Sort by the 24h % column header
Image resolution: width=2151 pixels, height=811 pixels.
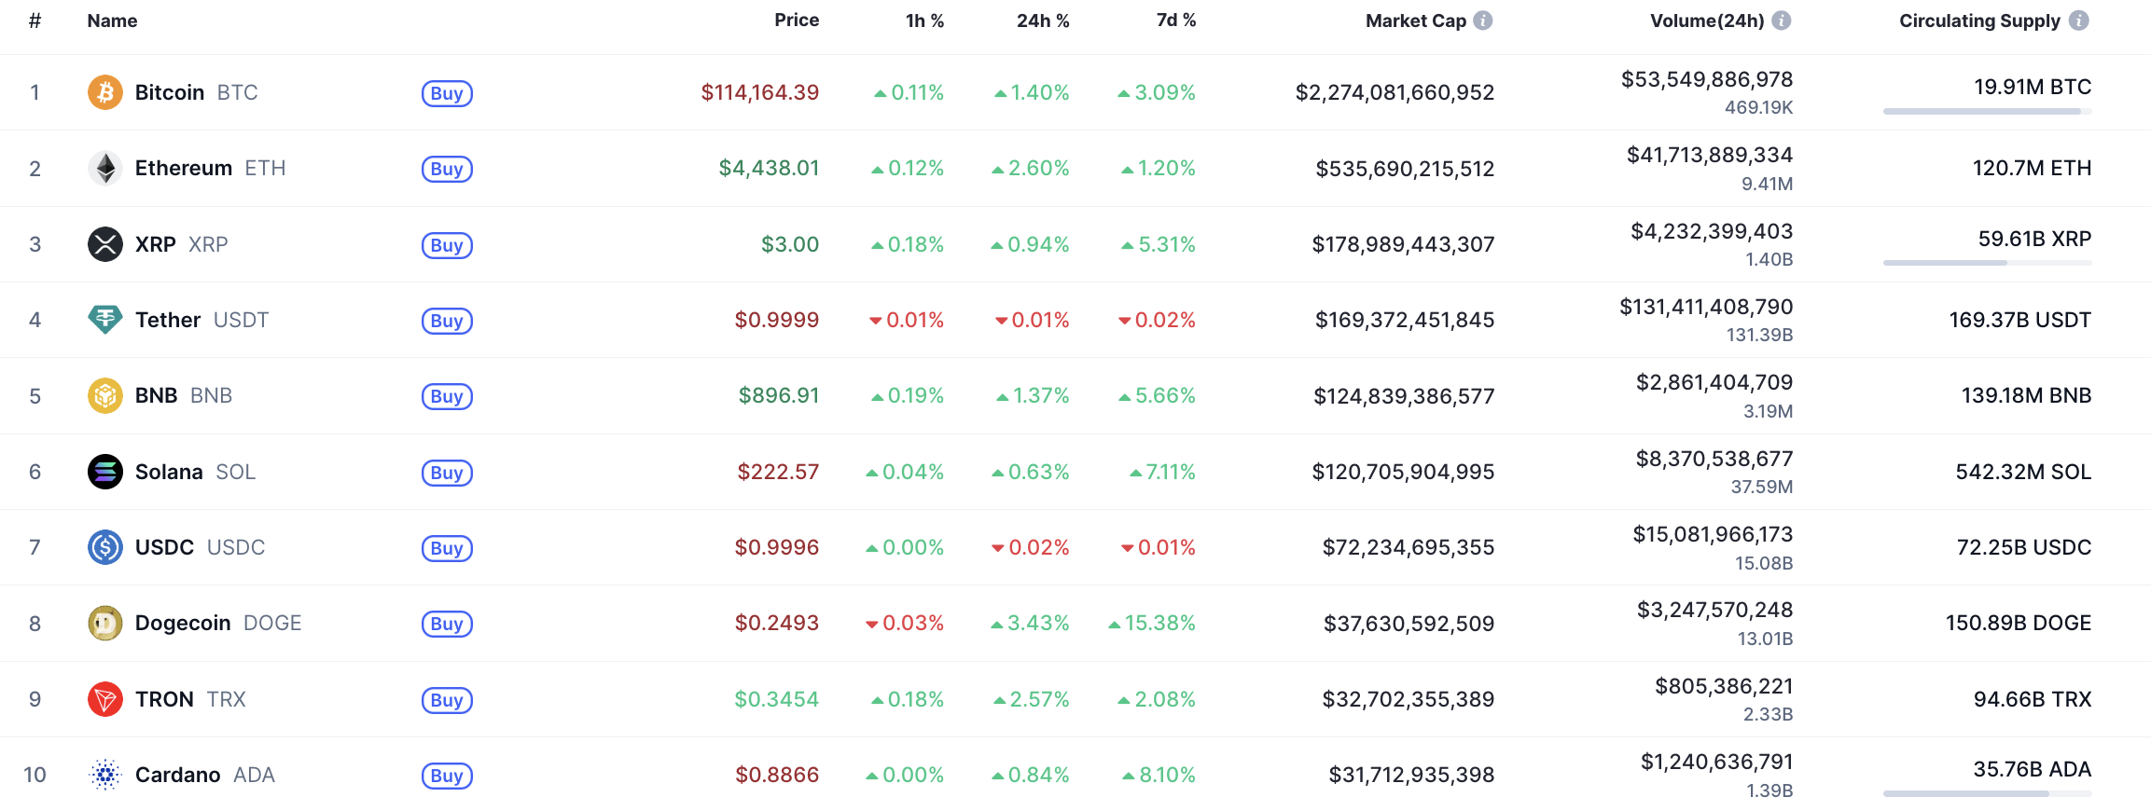tap(1042, 21)
